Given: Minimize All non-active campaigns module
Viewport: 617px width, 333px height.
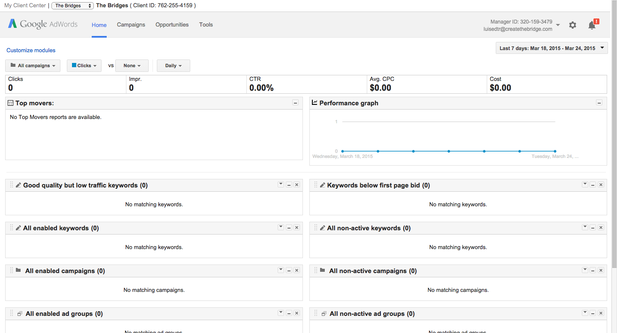Looking at the screenshot, I should point(593,270).
